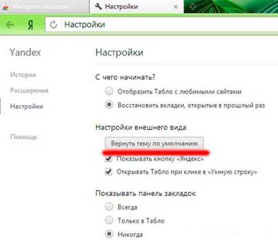Open История in the sidebar
Image resolution: width=278 pixels, height=242 pixels.
coord(23,75)
